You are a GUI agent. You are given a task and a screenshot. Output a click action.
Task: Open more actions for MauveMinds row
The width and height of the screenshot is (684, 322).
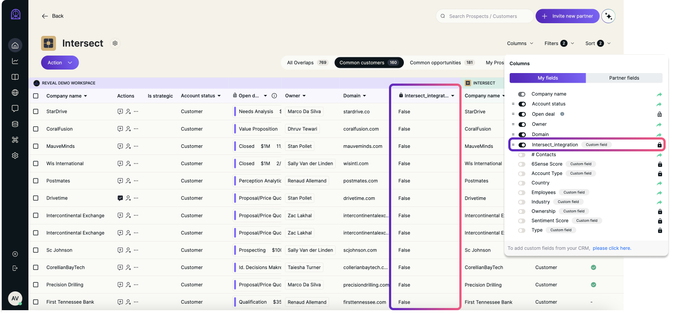[x=136, y=146]
